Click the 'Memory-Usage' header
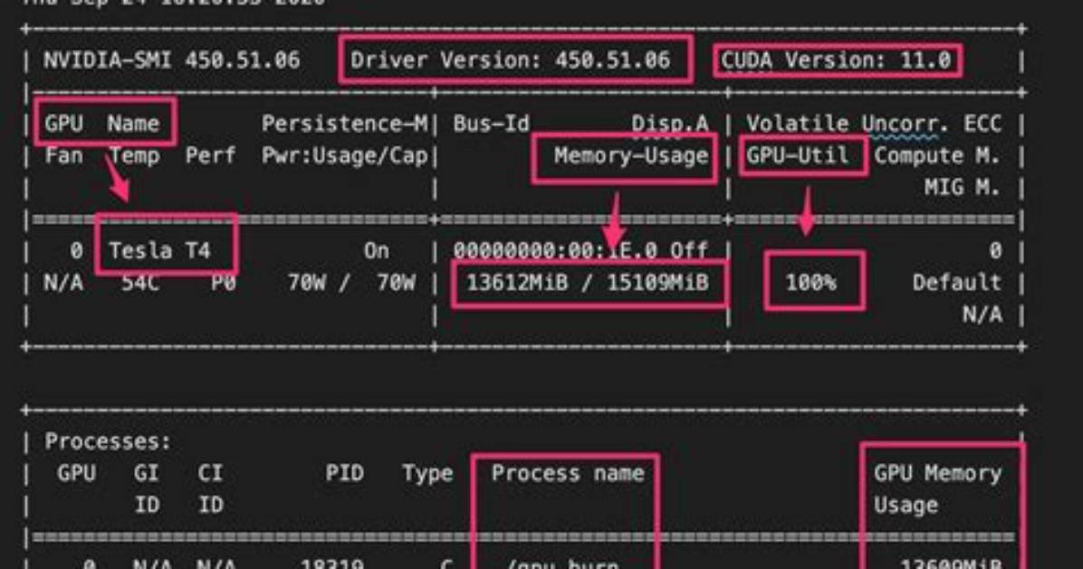The height and width of the screenshot is (569, 1083). (x=631, y=156)
